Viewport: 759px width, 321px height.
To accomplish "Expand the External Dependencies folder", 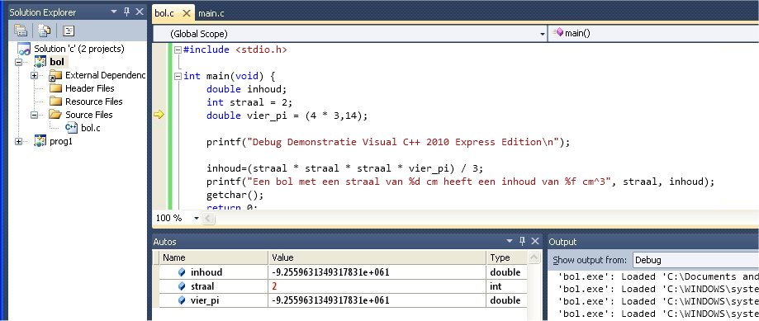I will pyautogui.click(x=34, y=75).
